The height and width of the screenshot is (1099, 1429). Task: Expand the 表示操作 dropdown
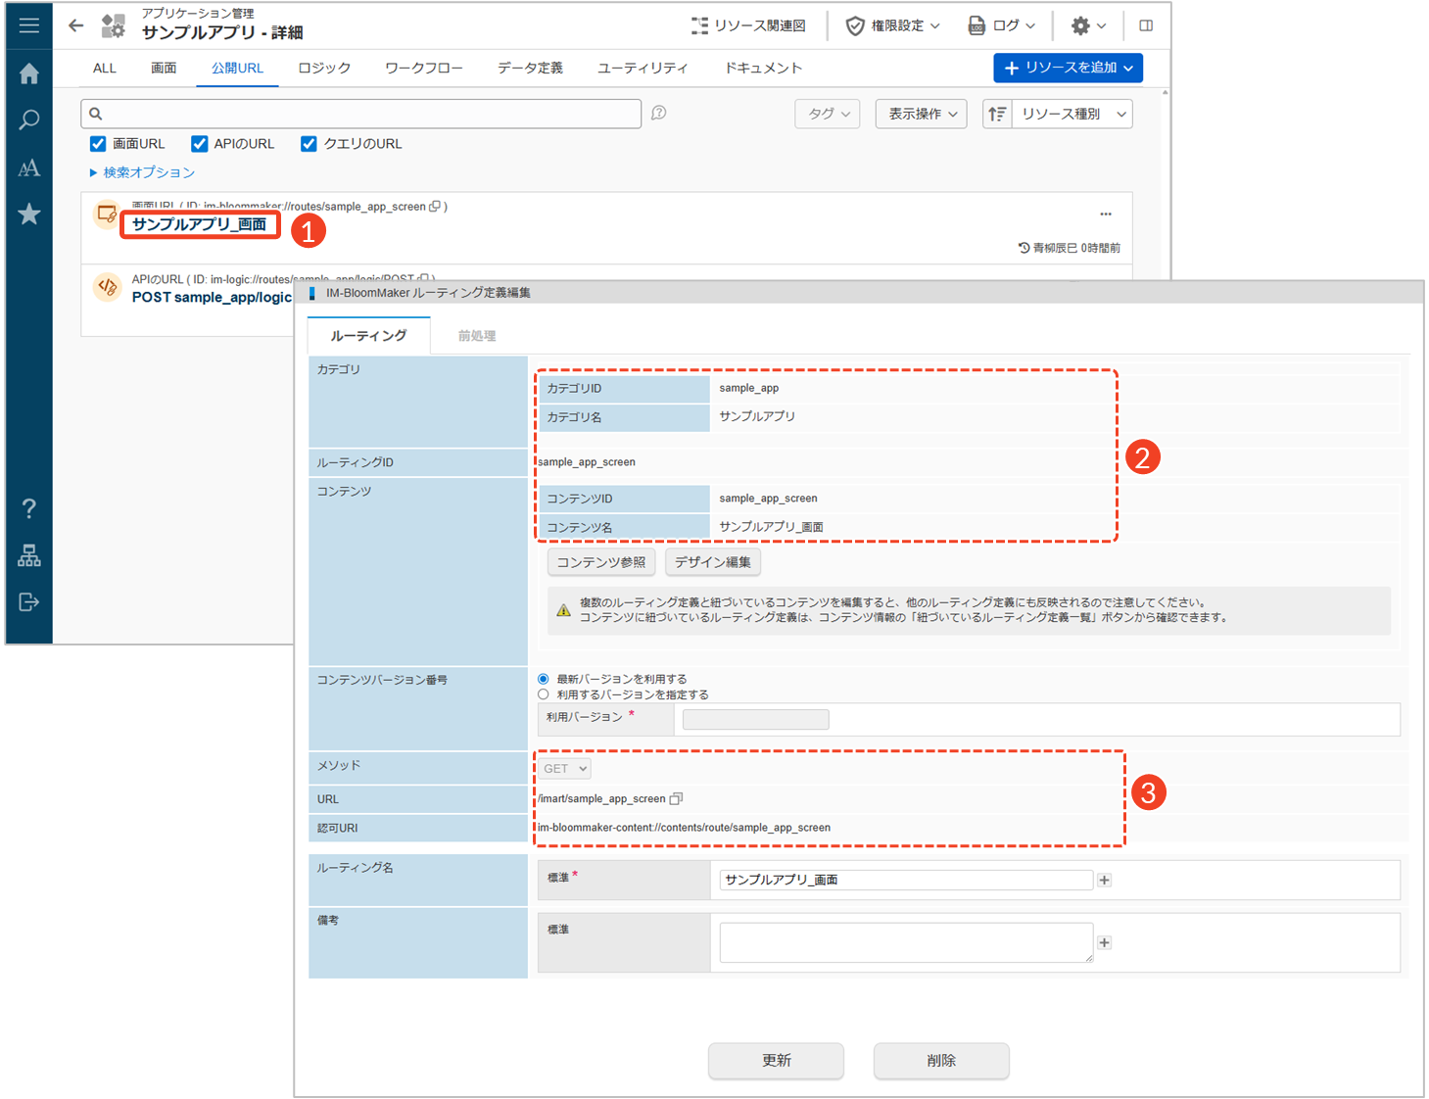pos(922,114)
